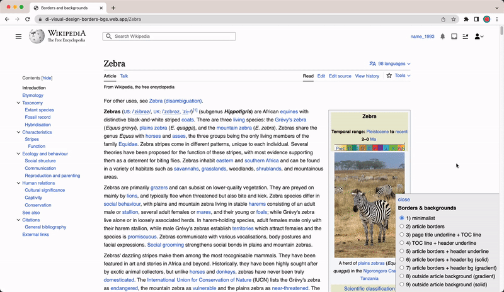
Task: Open the Tools dropdown
Action: coord(403,76)
